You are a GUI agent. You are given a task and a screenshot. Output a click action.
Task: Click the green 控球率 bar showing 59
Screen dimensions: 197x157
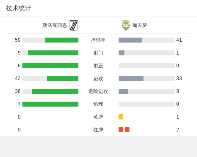click(62, 40)
